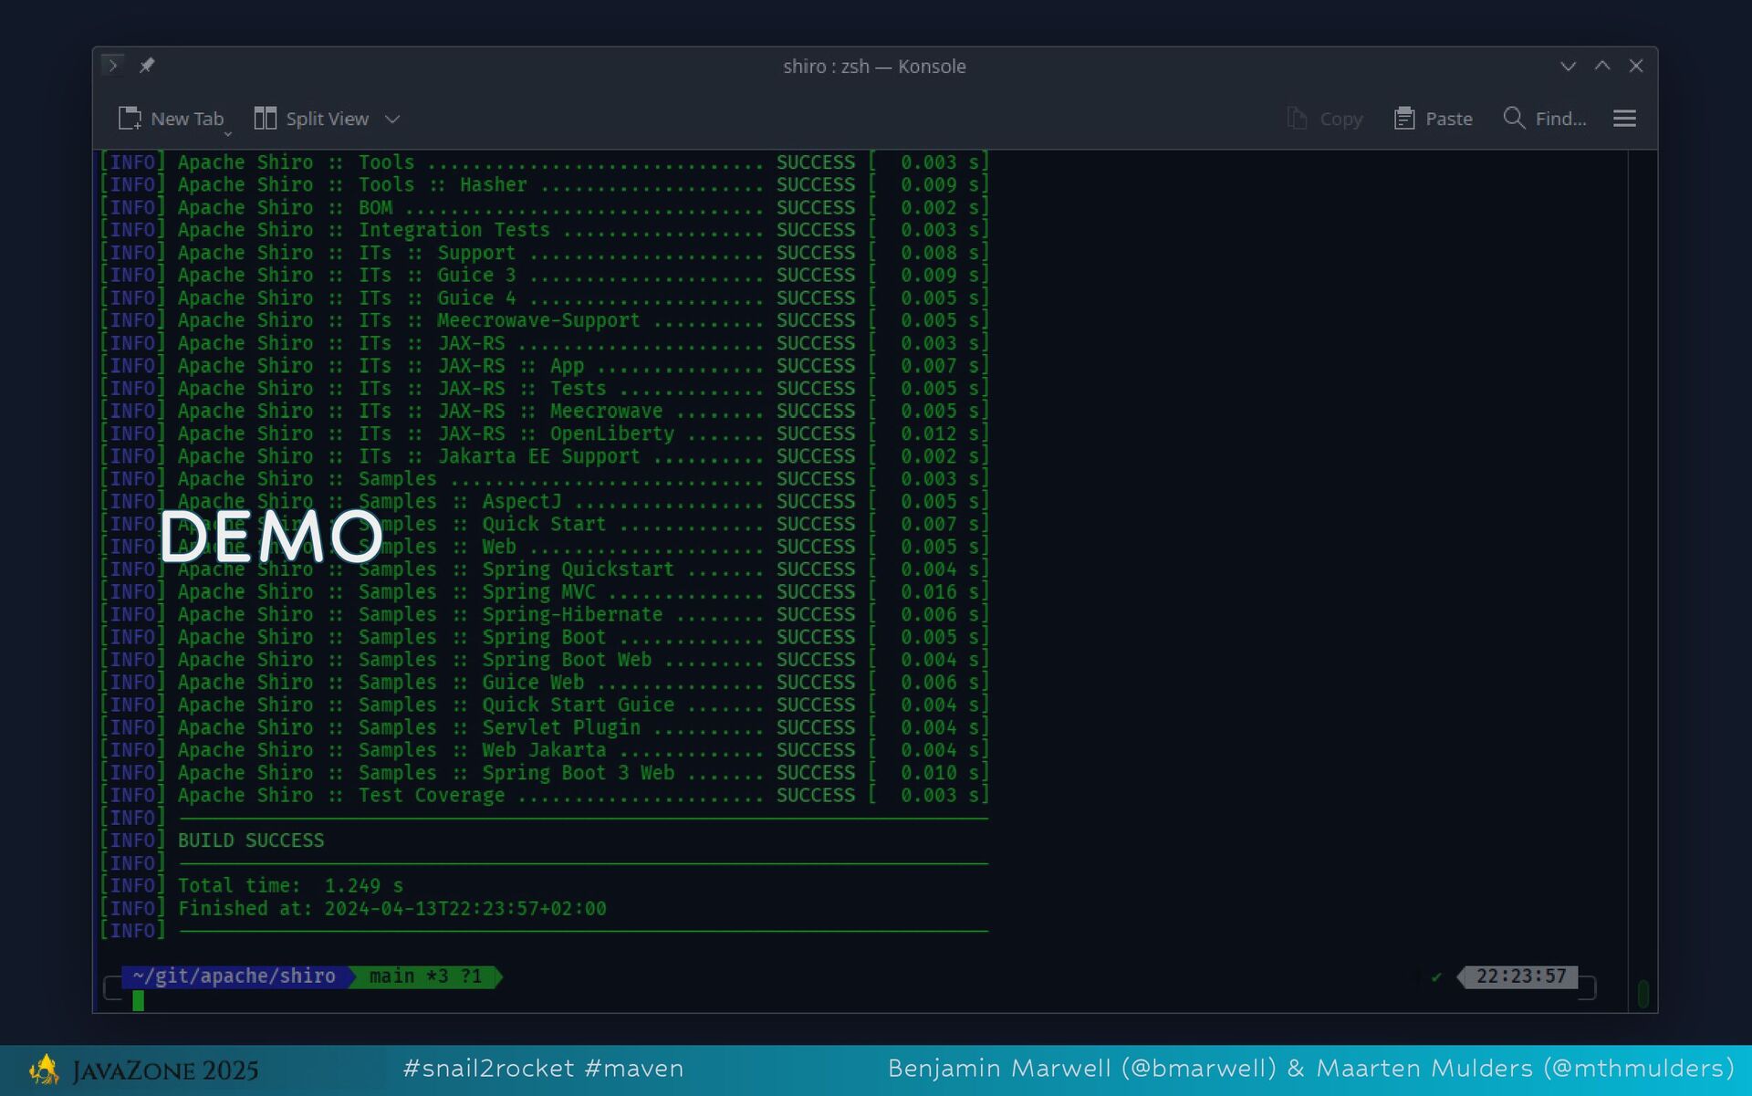Click the Split View button
Screen dimensions: 1752x1096
tap(311, 119)
